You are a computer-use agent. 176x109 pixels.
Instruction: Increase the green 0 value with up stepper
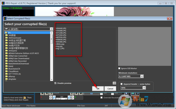pyautogui.click(x=73, y=97)
